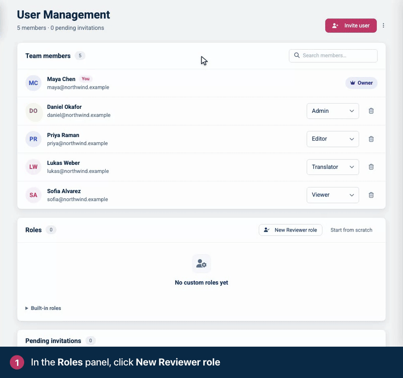Click Start from scratch link
The height and width of the screenshot is (378, 403).
click(351, 230)
